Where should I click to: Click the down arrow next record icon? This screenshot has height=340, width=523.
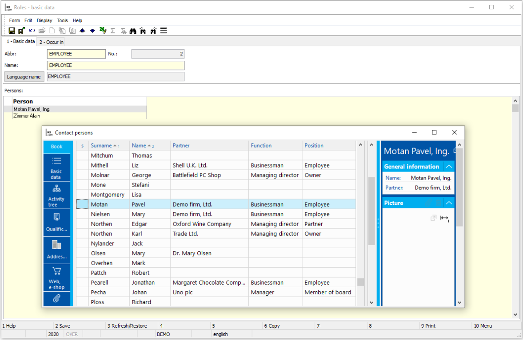92,31
